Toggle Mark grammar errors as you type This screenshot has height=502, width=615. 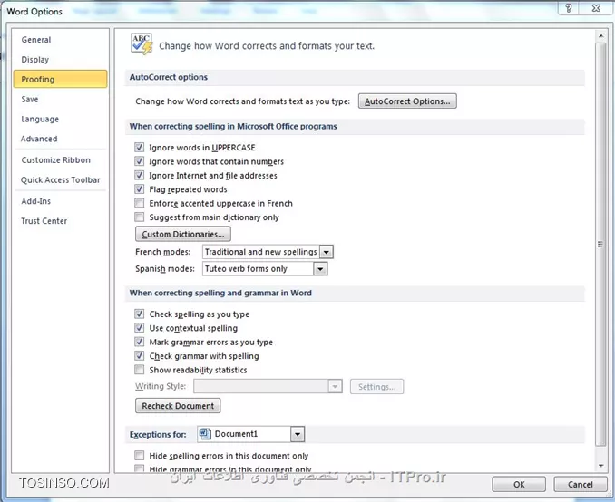(x=140, y=342)
